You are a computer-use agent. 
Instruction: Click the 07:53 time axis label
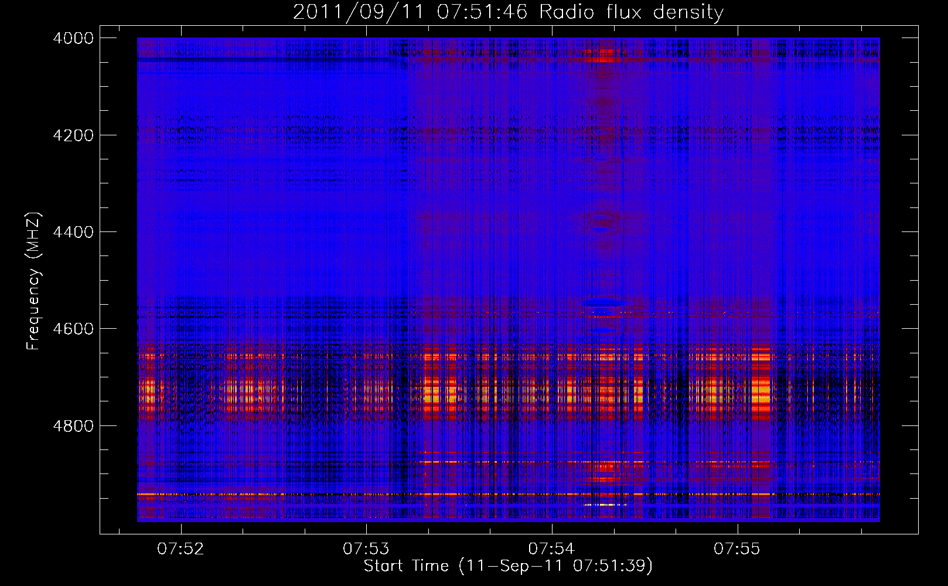point(366,549)
